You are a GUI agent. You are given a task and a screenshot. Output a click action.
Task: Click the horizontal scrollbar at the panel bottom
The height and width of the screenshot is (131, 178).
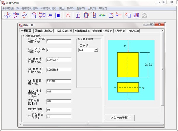[89, 124]
